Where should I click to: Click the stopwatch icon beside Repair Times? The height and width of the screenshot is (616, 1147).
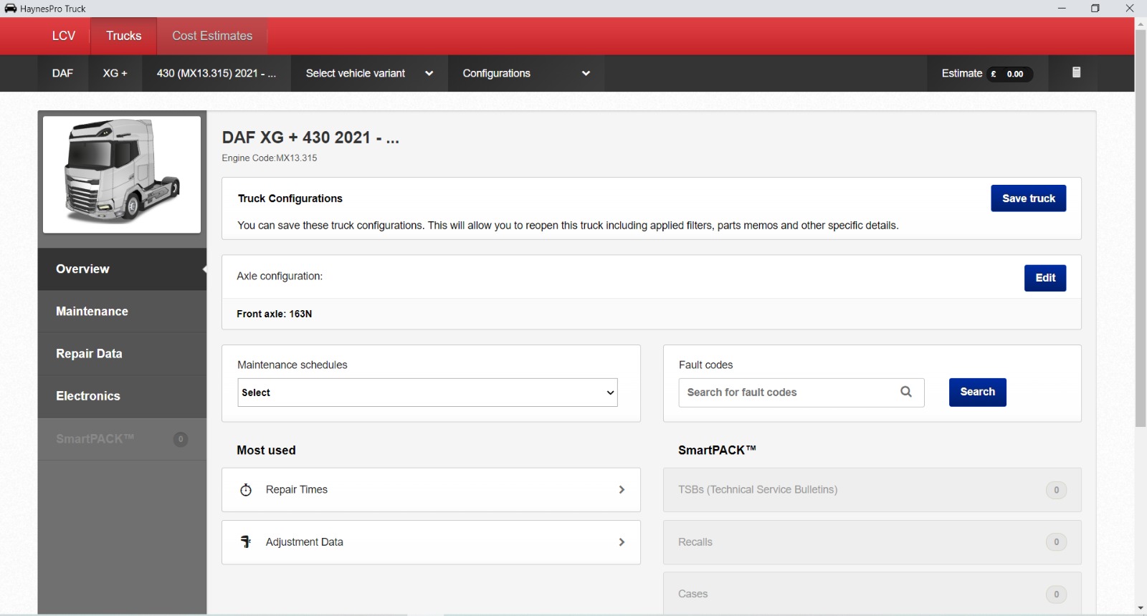pyautogui.click(x=246, y=490)
